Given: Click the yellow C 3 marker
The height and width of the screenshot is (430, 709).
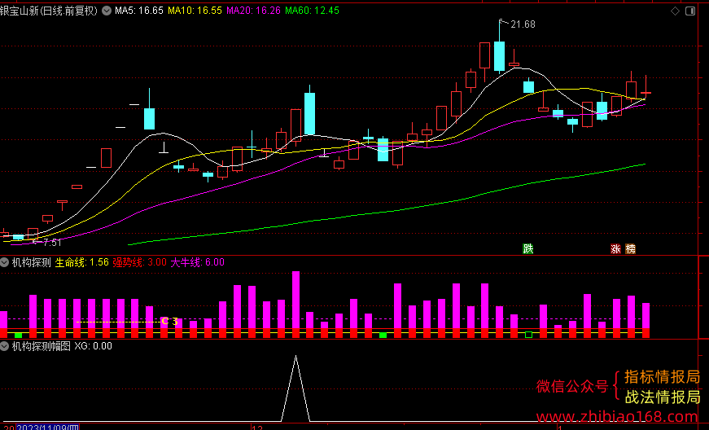Looking at the screenshot, I should [x=169, y=322].
